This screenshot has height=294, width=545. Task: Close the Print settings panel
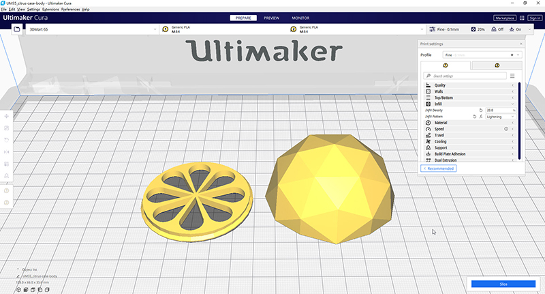(x=521, y=44)
